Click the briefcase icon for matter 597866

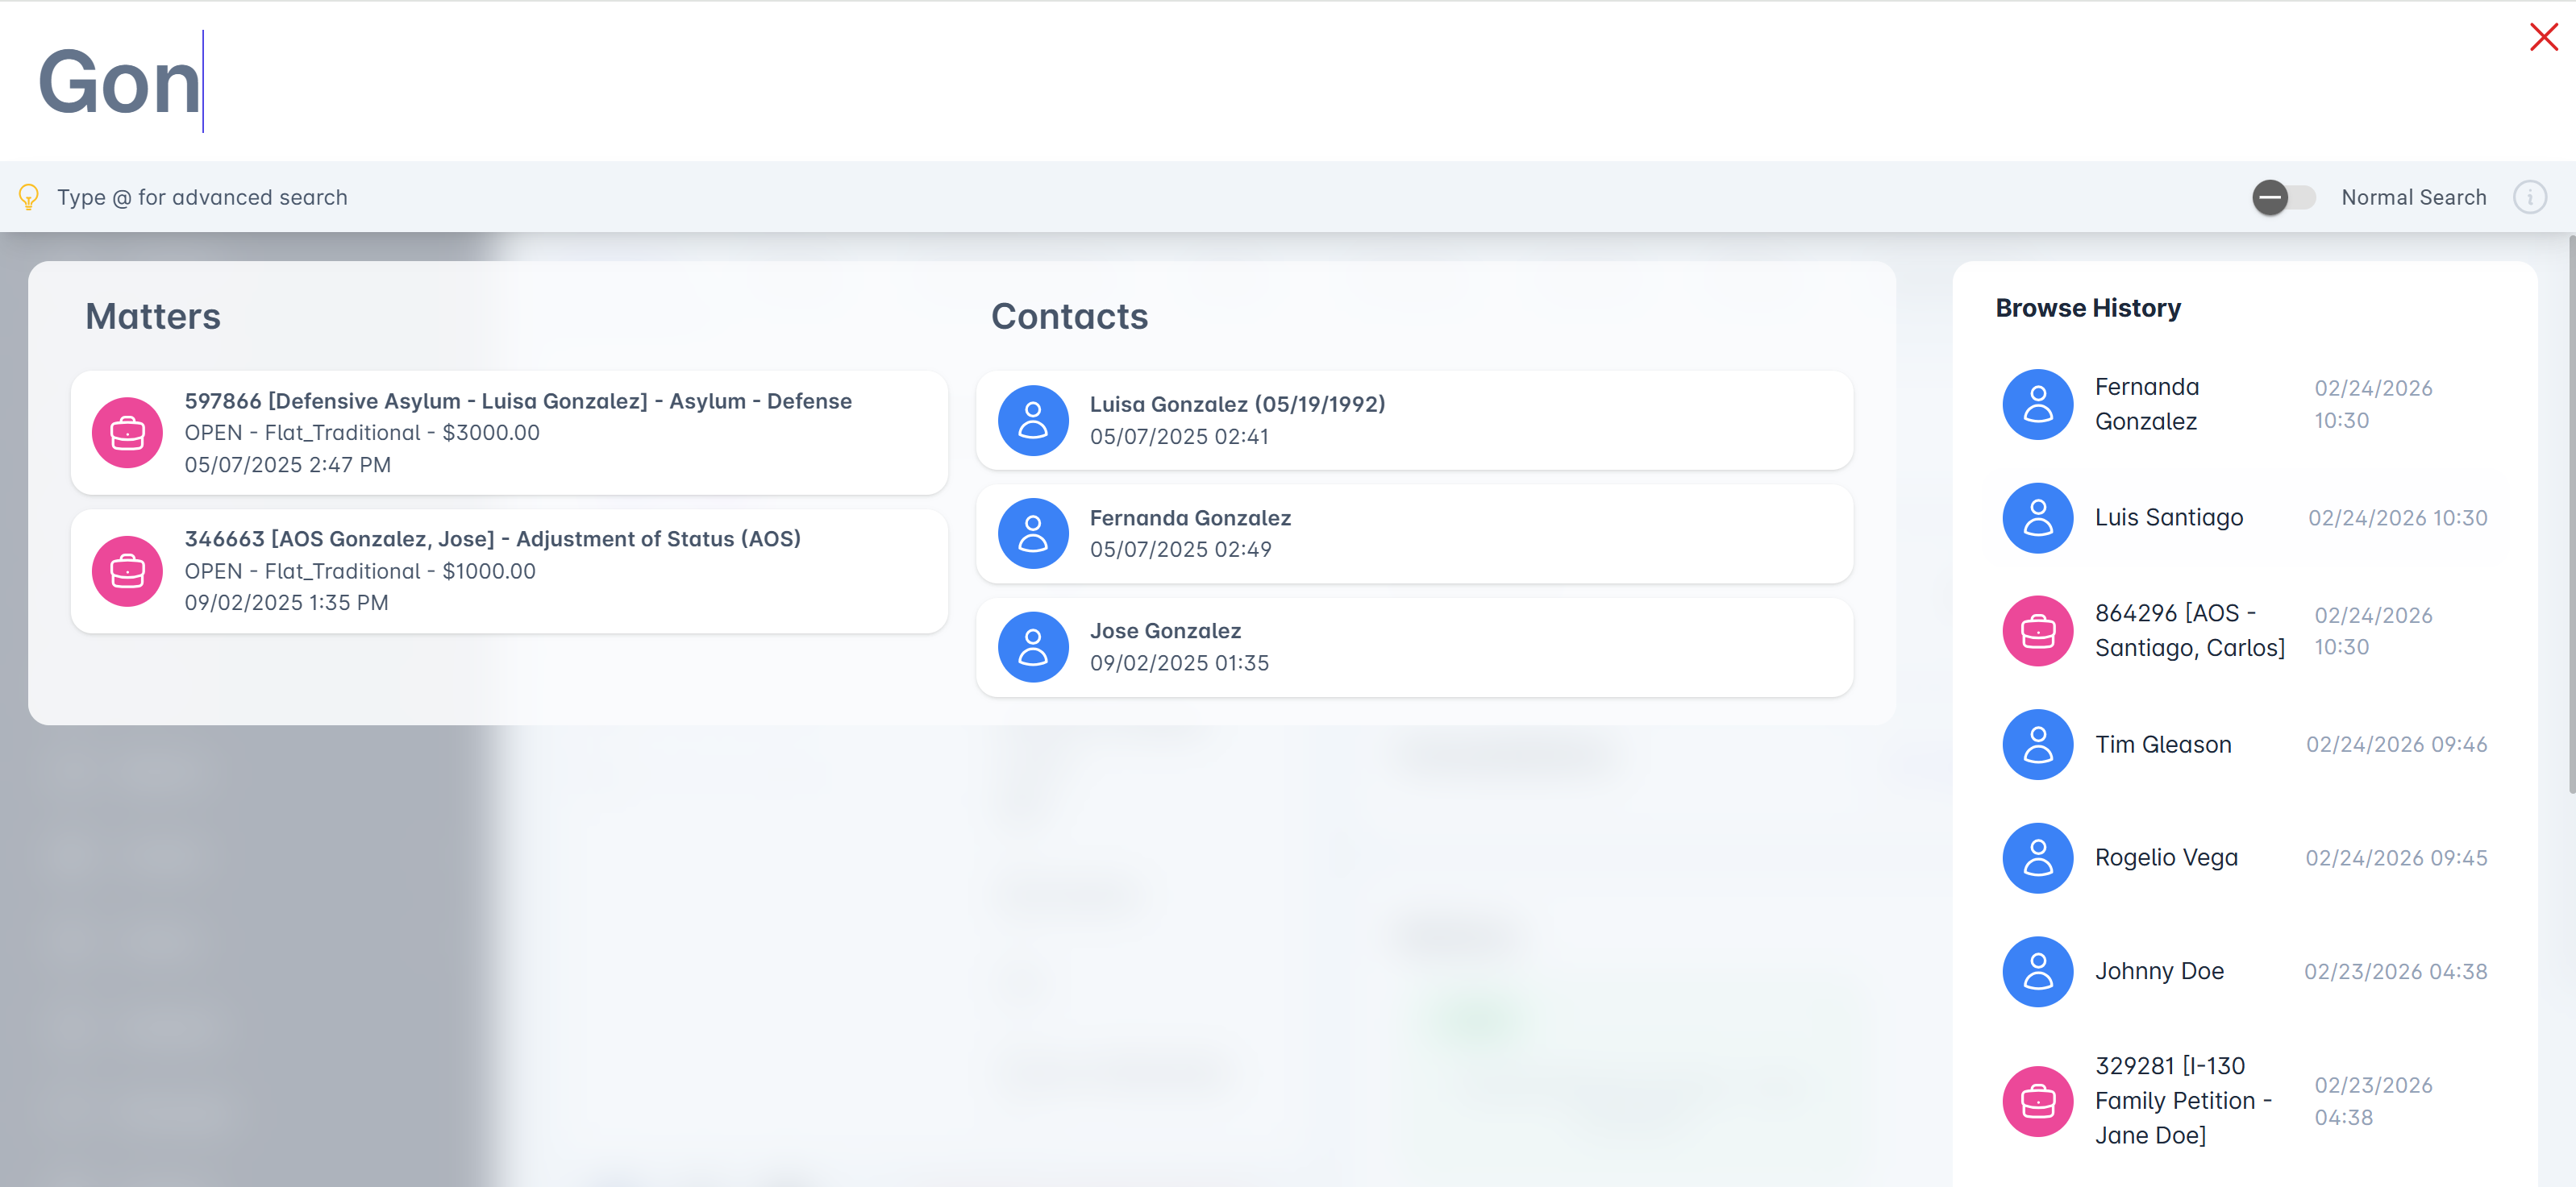(127, 433)
